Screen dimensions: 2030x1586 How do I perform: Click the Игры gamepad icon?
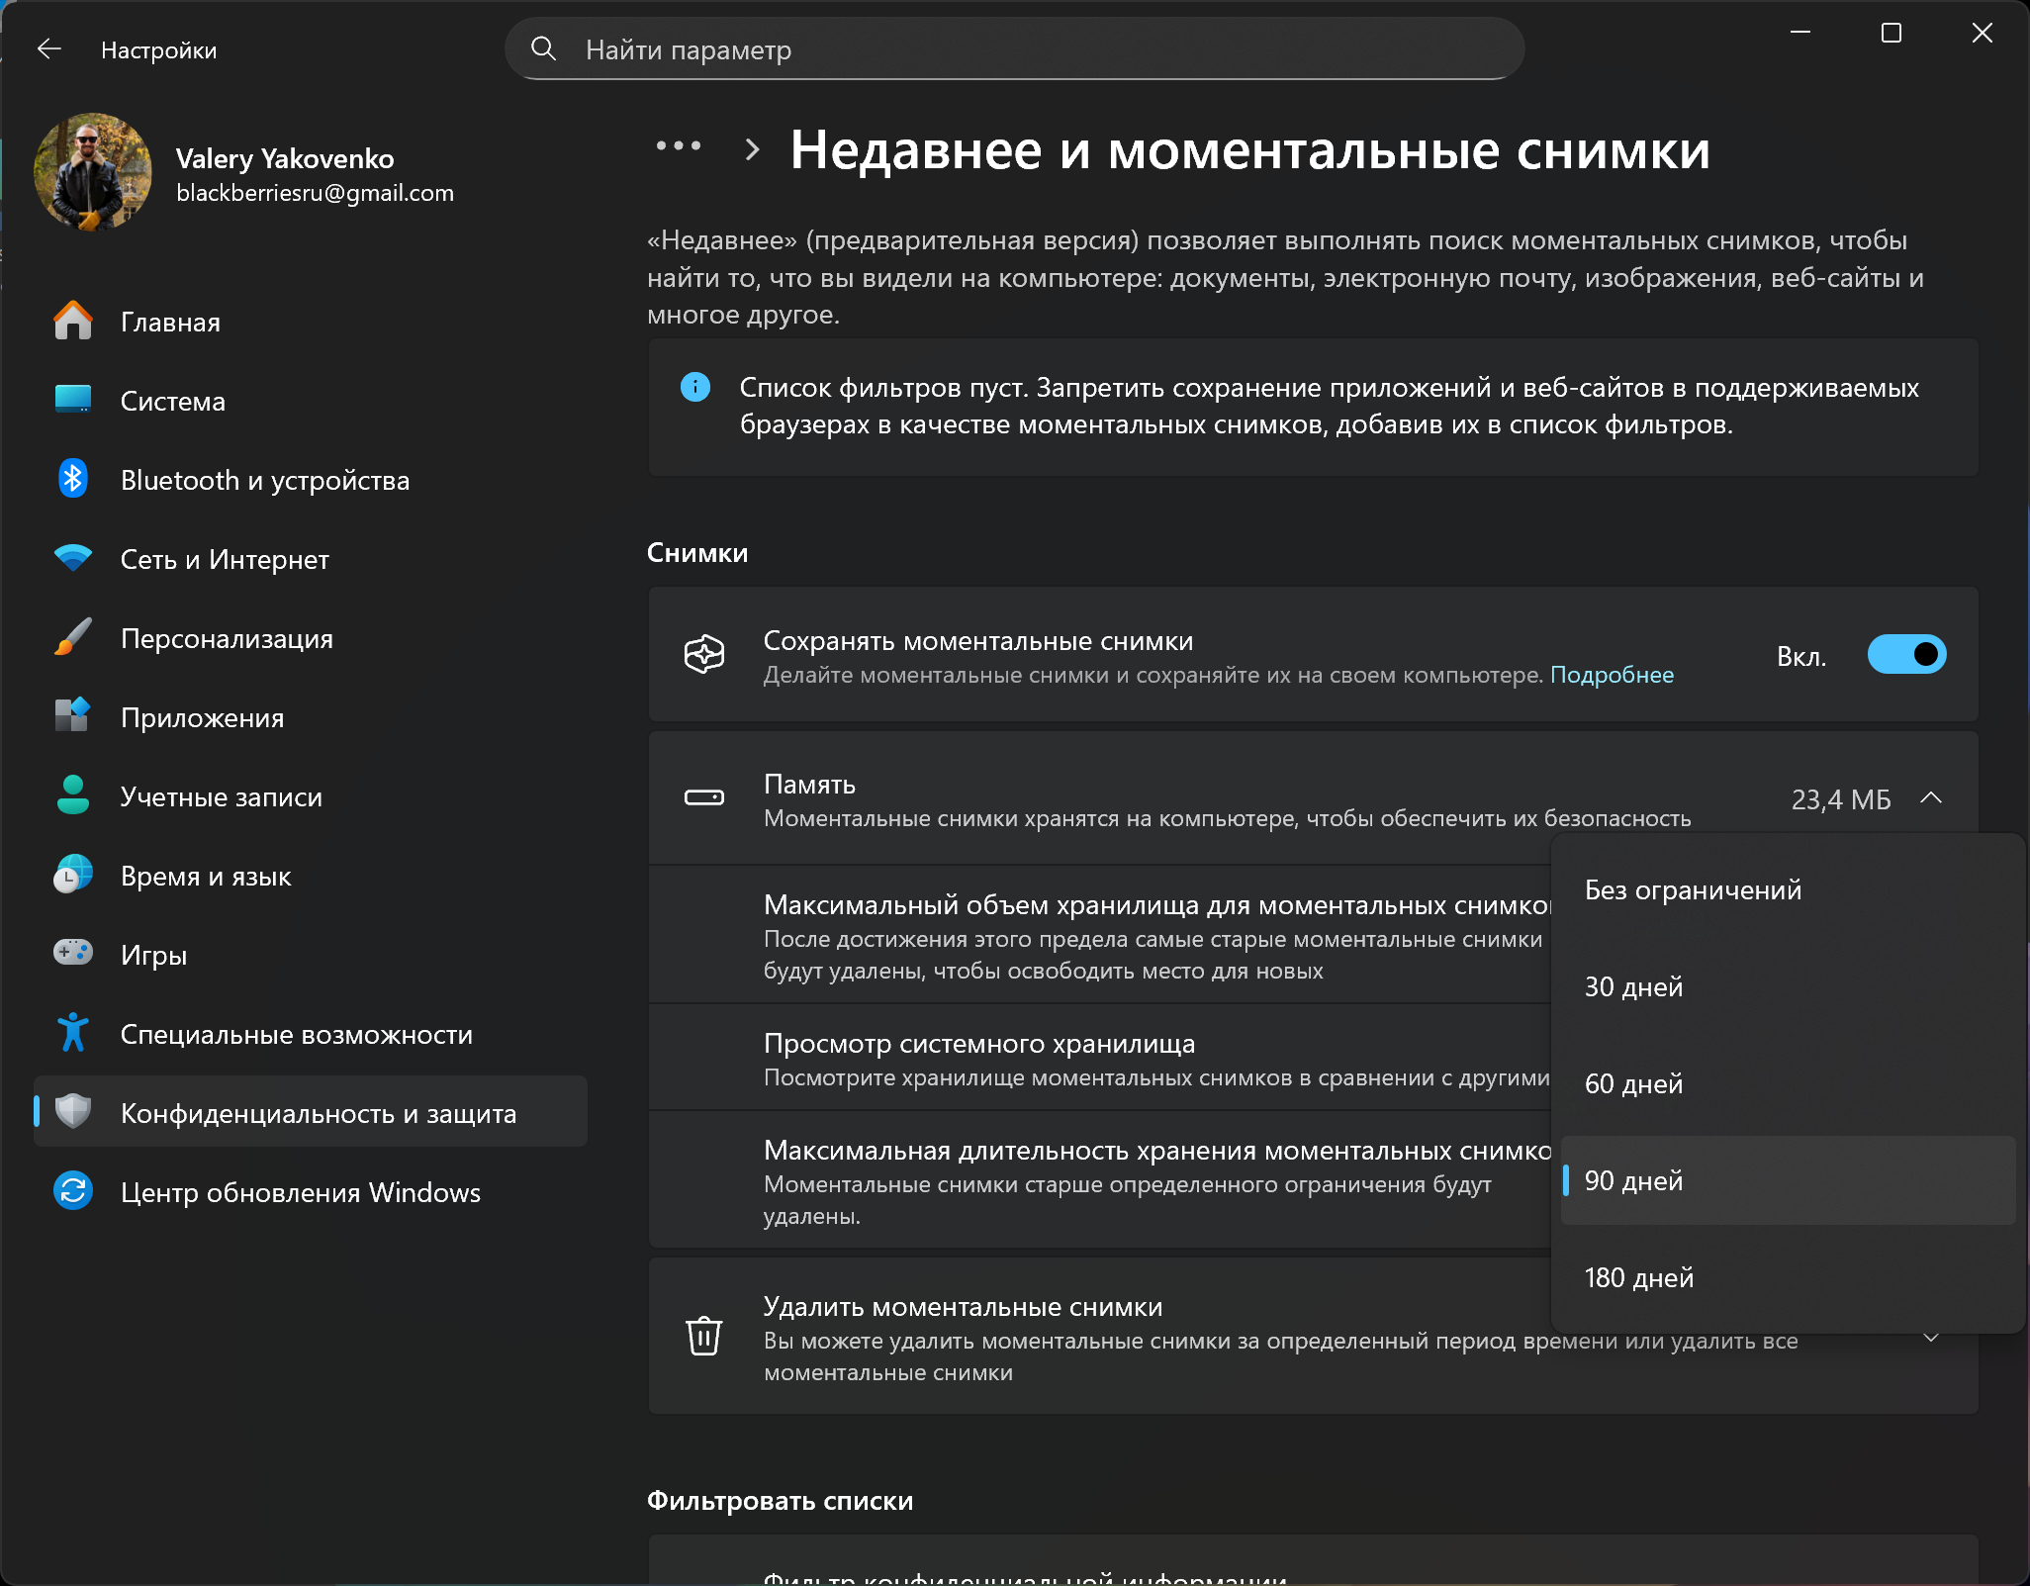pyautogui.click(x=72, y=954)
